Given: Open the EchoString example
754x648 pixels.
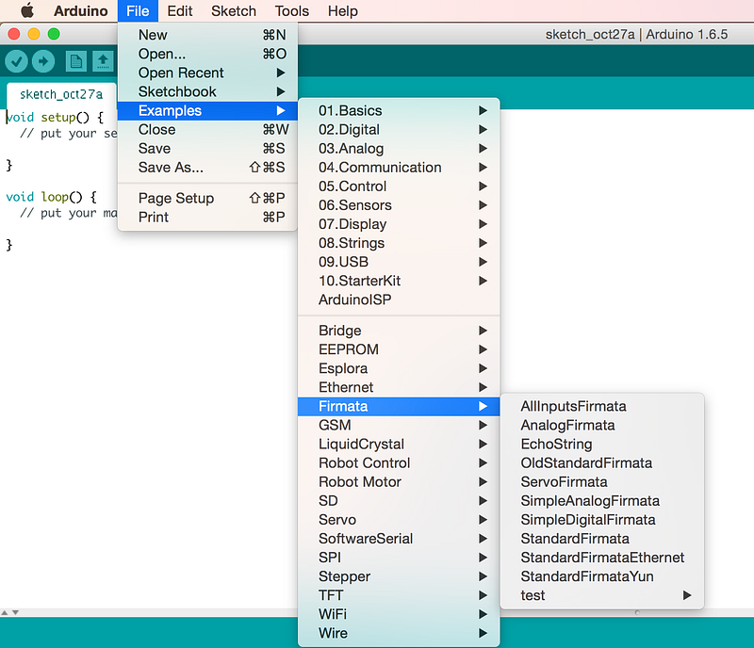Looking at the screenshot, I should 602,445.
